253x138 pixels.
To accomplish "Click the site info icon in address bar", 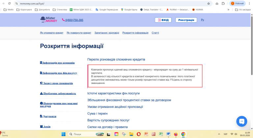I will (16, 3).
